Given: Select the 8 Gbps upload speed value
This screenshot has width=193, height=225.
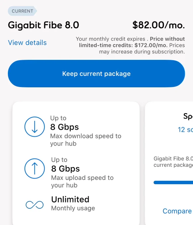Looking at the screenshot, I should (65, 169).
